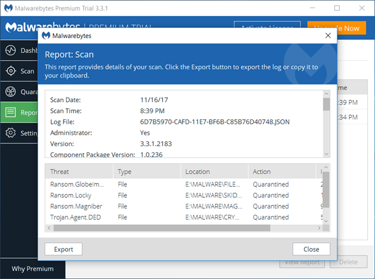Click the scan date value 11/16/17
This screenshot has width=375, height=279.
pos(154,100)
